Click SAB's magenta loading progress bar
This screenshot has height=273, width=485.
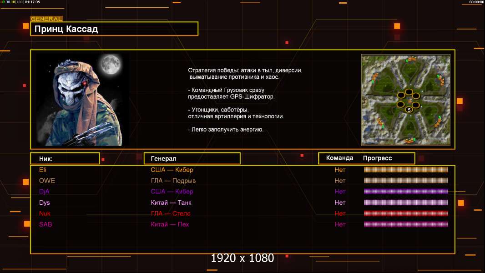coord(406,224)
